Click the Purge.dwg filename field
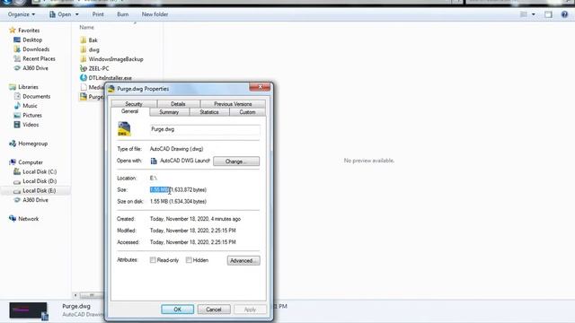The image size is (575, 323). point(205,129)
